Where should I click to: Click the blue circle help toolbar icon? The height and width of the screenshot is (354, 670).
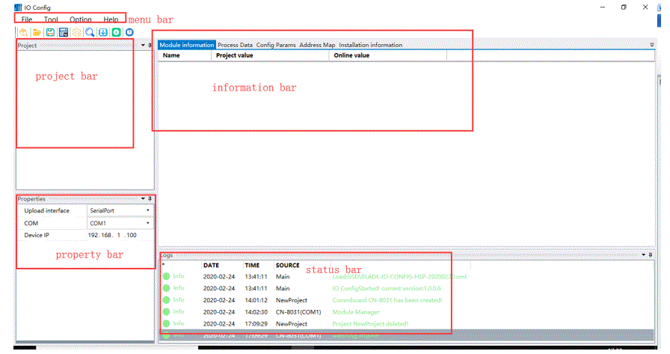[129, 32]
